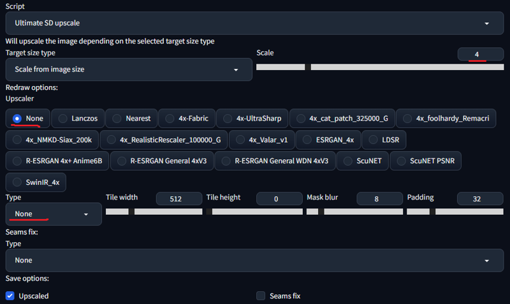
Task: Select the ESRGAN_4x upscaler option
Action: coord(328,140)
